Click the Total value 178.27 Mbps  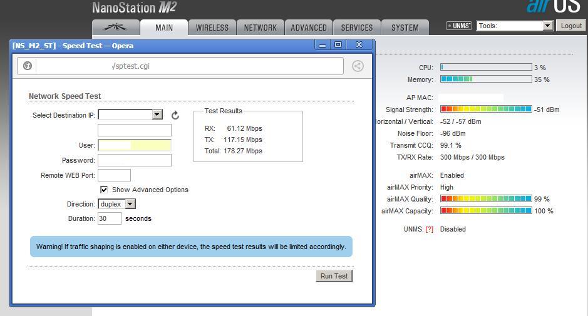243,151
